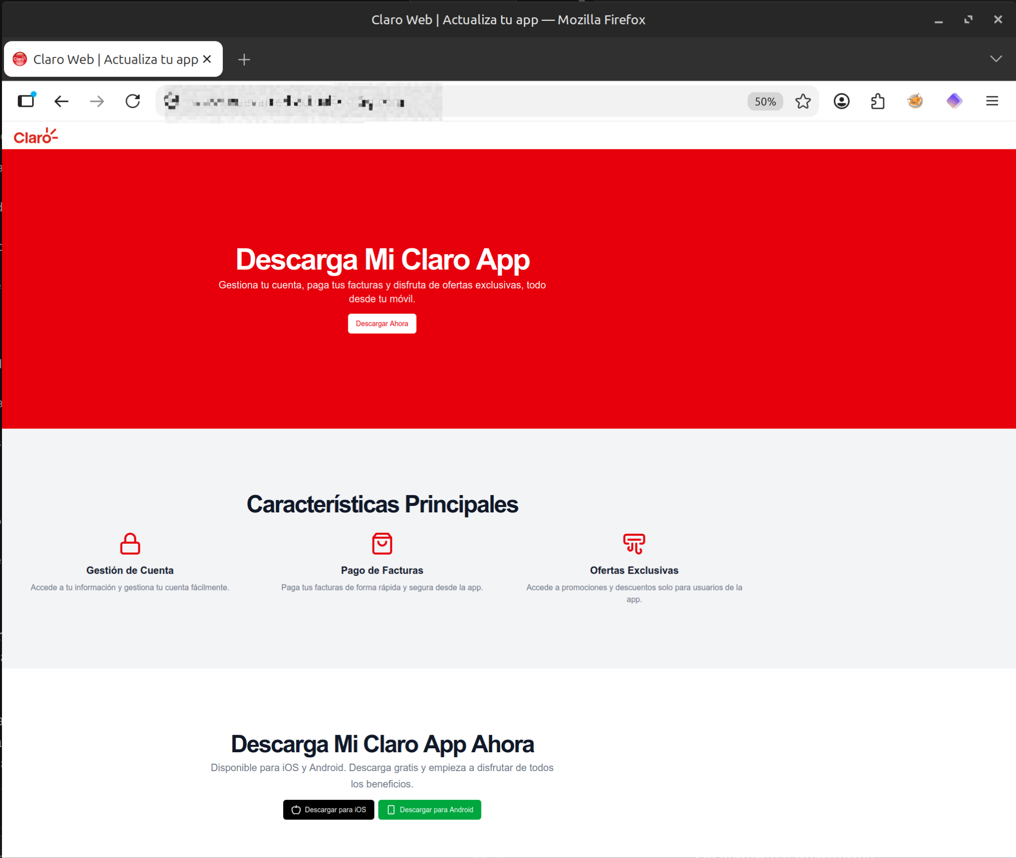Open the Extensions puzzle icon
1016x858 pixels.
click(x=878, y=101)
